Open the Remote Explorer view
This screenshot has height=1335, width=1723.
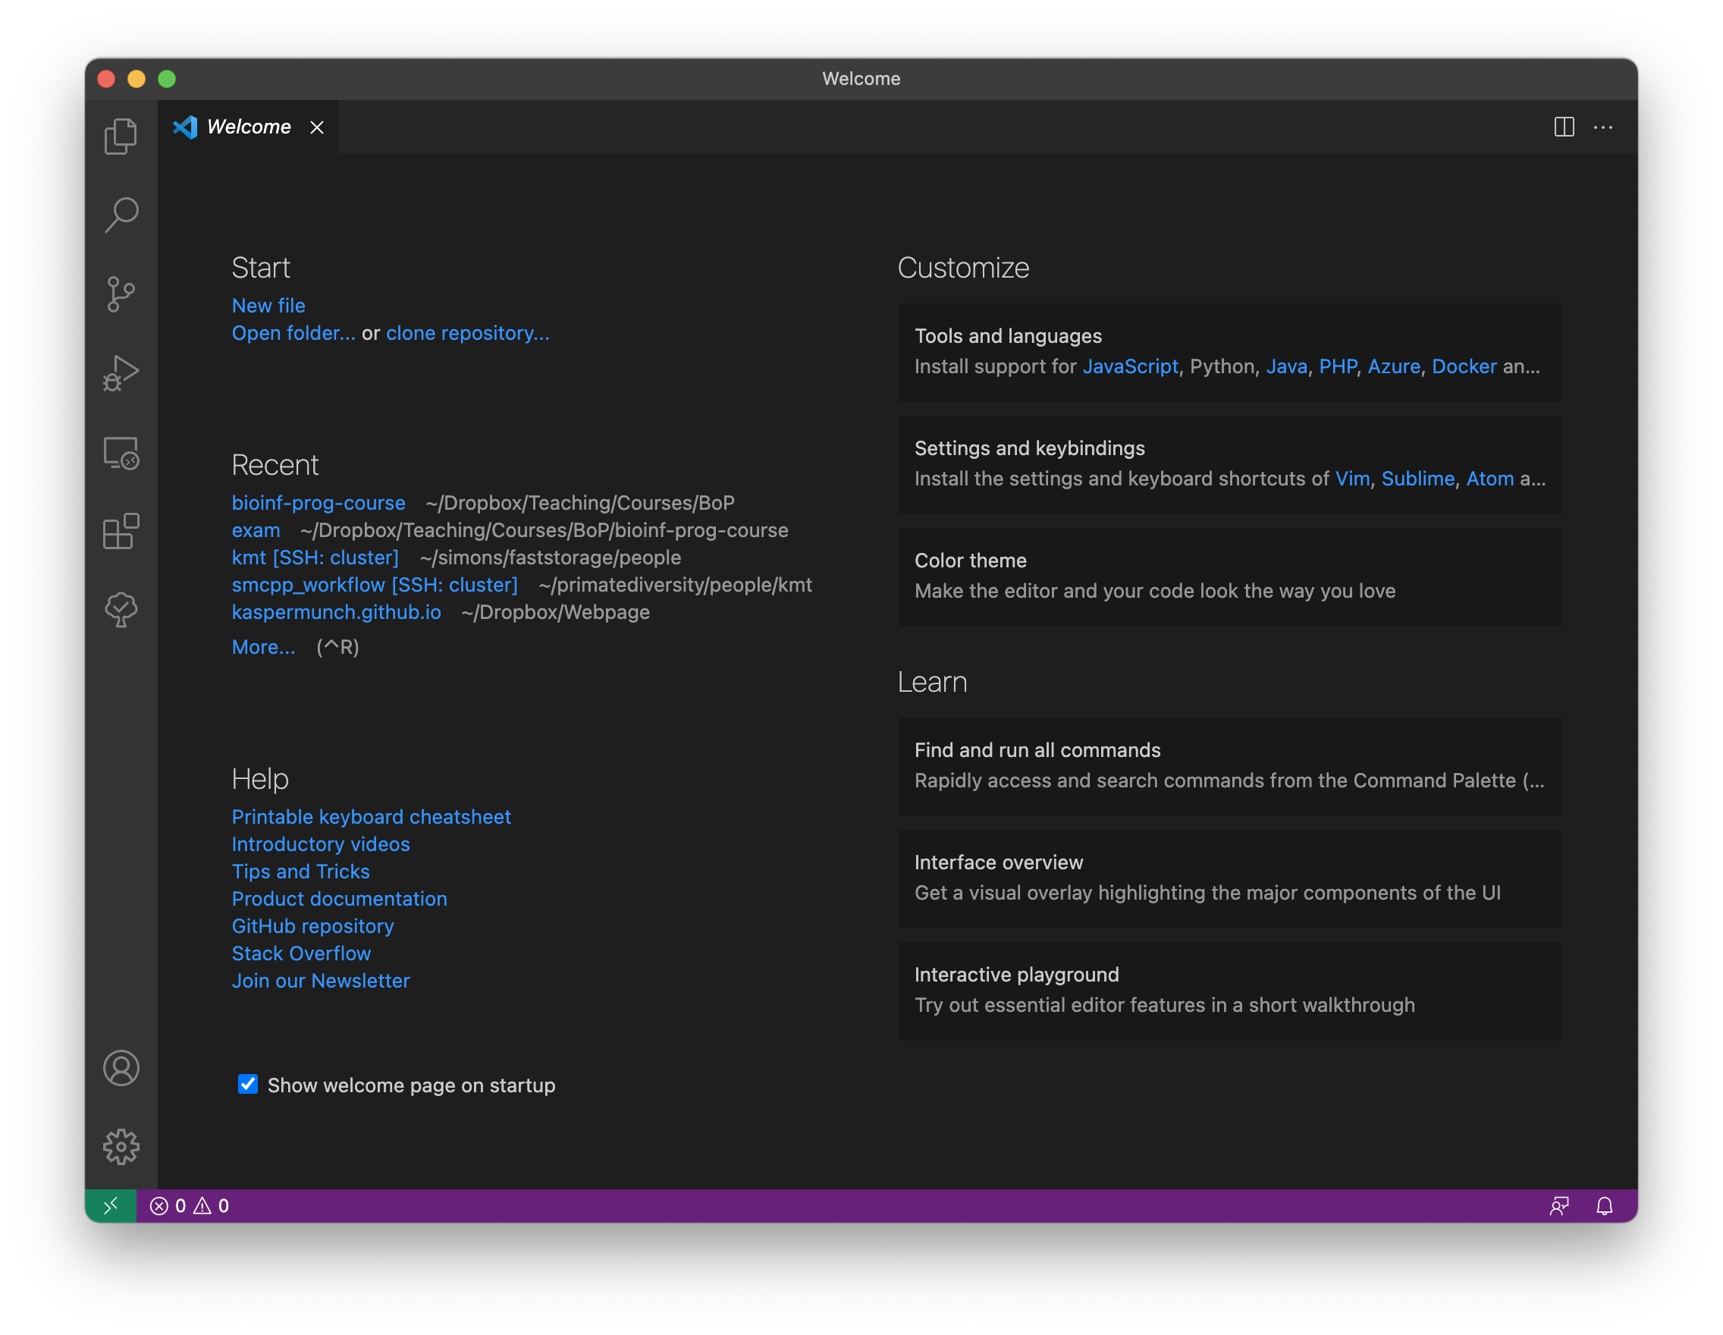pos(121,453)
